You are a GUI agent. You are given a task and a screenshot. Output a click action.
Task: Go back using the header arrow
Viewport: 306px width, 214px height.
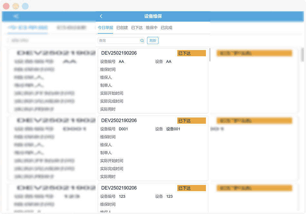tap(101, 16)
